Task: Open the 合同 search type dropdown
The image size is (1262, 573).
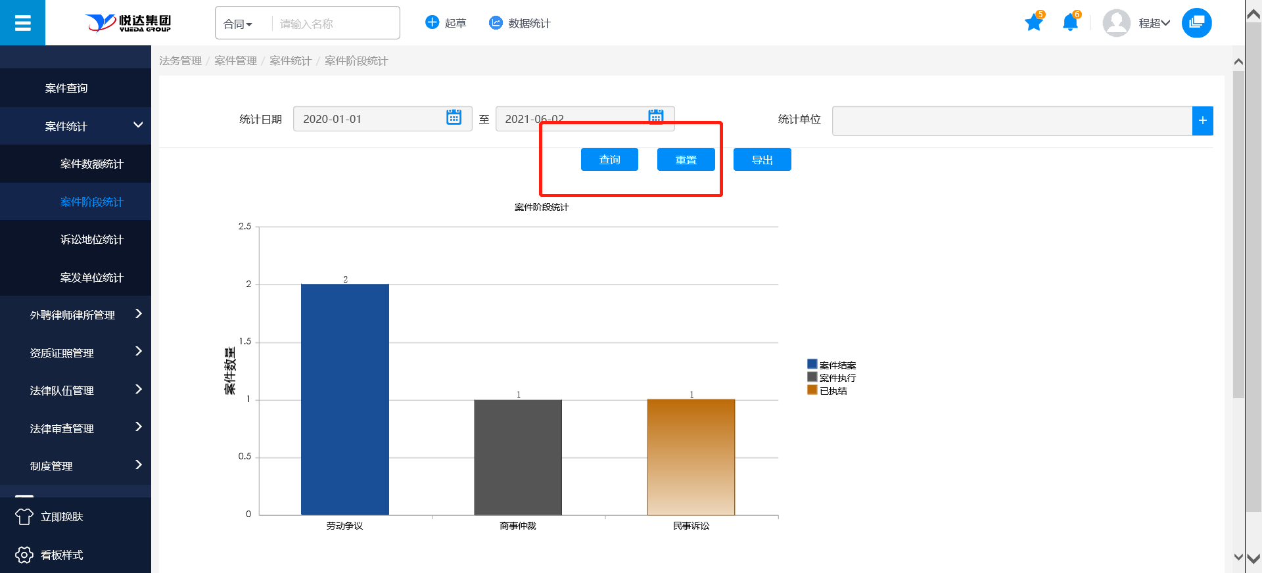Action: (x=238, y=24)
